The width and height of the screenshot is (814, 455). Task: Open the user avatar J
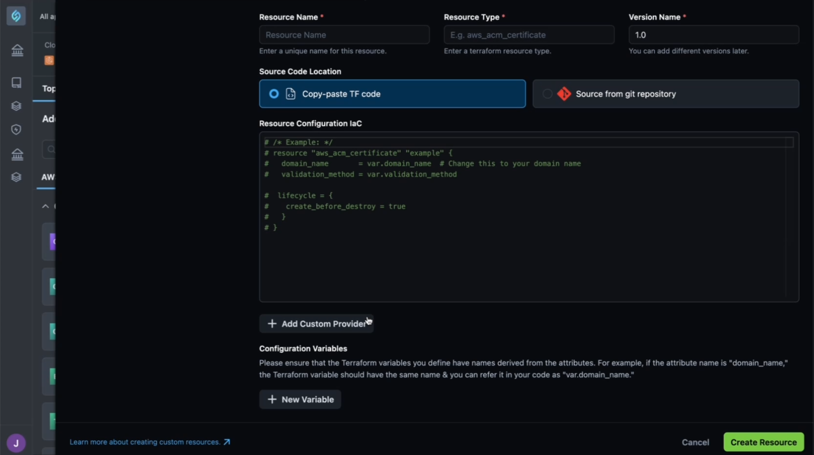[x=16, y=443]
